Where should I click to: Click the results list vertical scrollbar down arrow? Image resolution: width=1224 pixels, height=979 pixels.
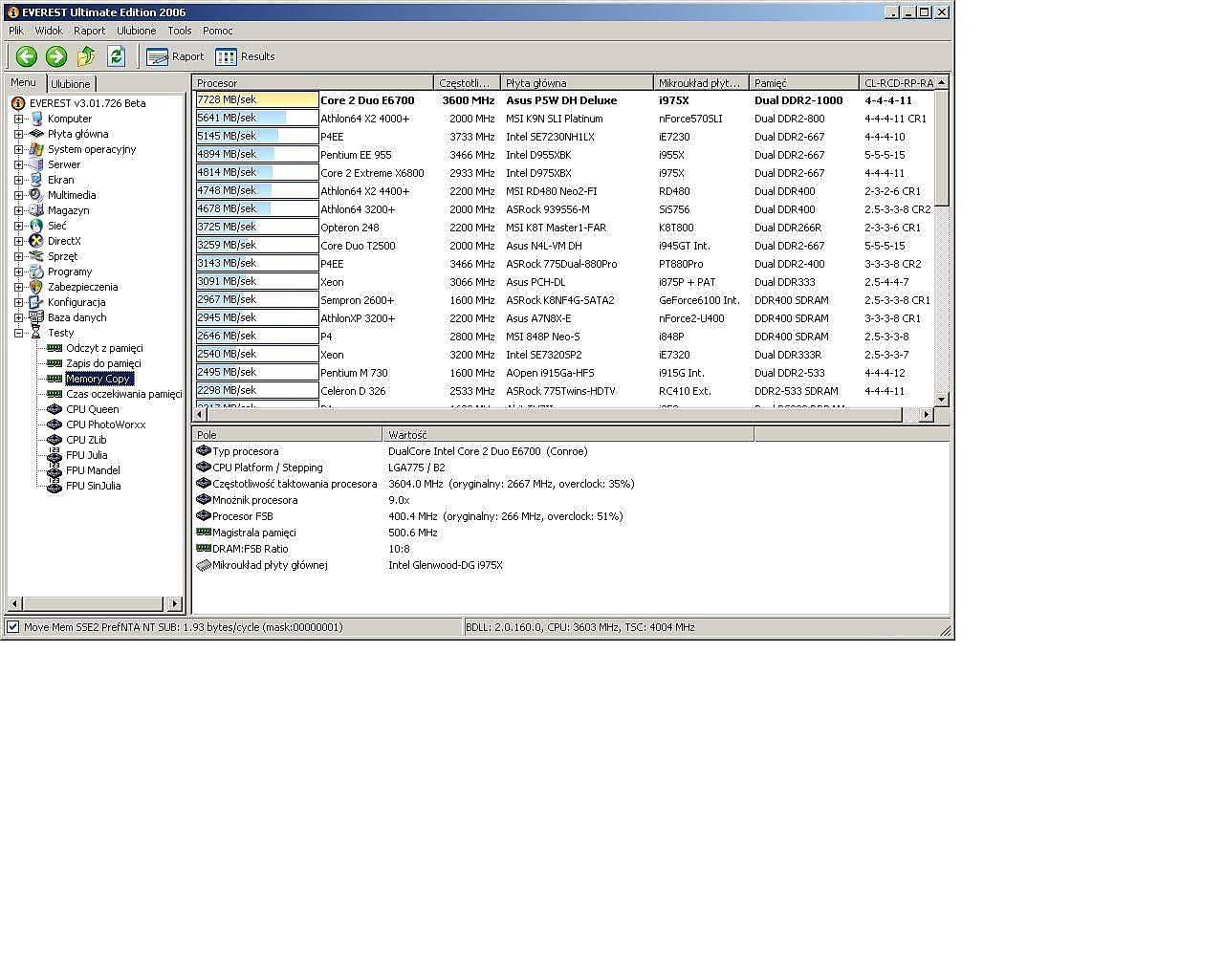pos(941,399)
